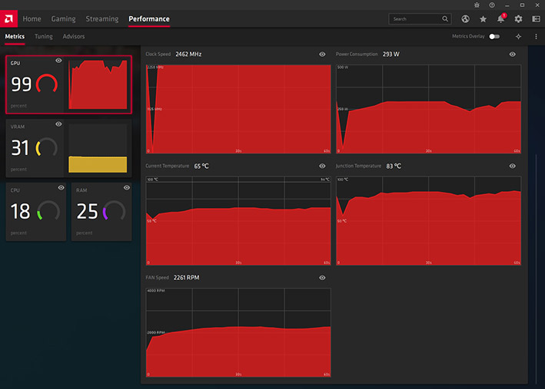Select the VRAM metrics card
The width and height of the screenshot is (545, 389).
(x=69, y=148)
